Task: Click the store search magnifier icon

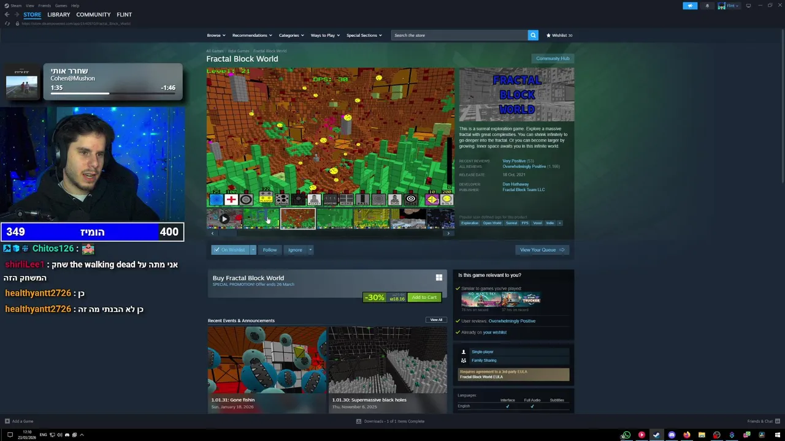Action: pyautogui.click(x=533, y=35)
